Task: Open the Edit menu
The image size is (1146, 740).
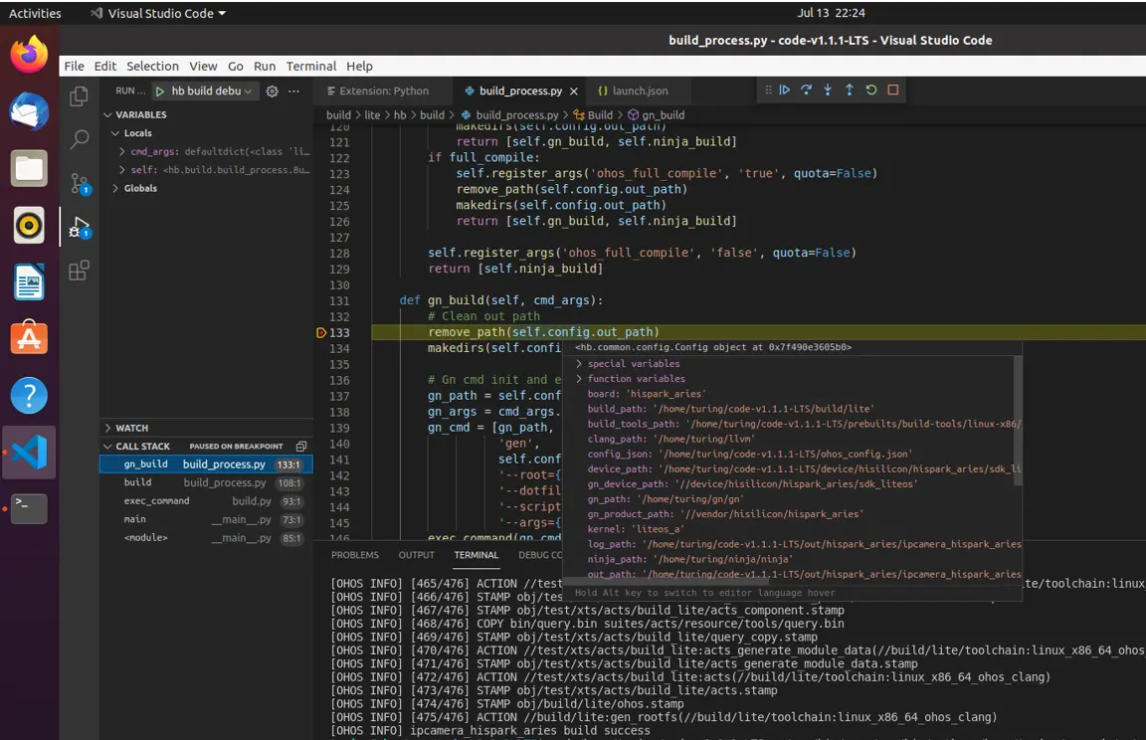Action: pos(105,66)
